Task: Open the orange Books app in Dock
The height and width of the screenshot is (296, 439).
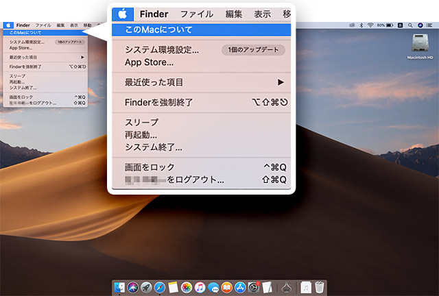Action: pyautogui.click(x=227, y=287)
